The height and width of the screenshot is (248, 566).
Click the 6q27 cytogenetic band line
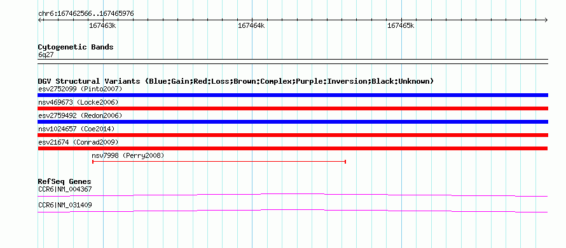(x=293, y=62)
